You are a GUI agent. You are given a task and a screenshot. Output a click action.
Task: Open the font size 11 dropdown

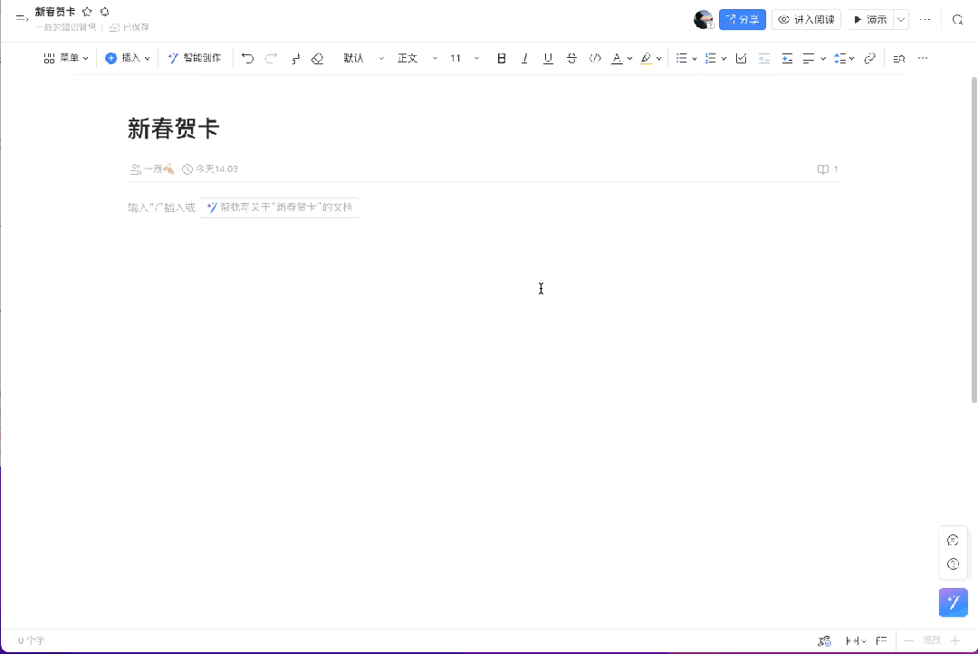465,58
